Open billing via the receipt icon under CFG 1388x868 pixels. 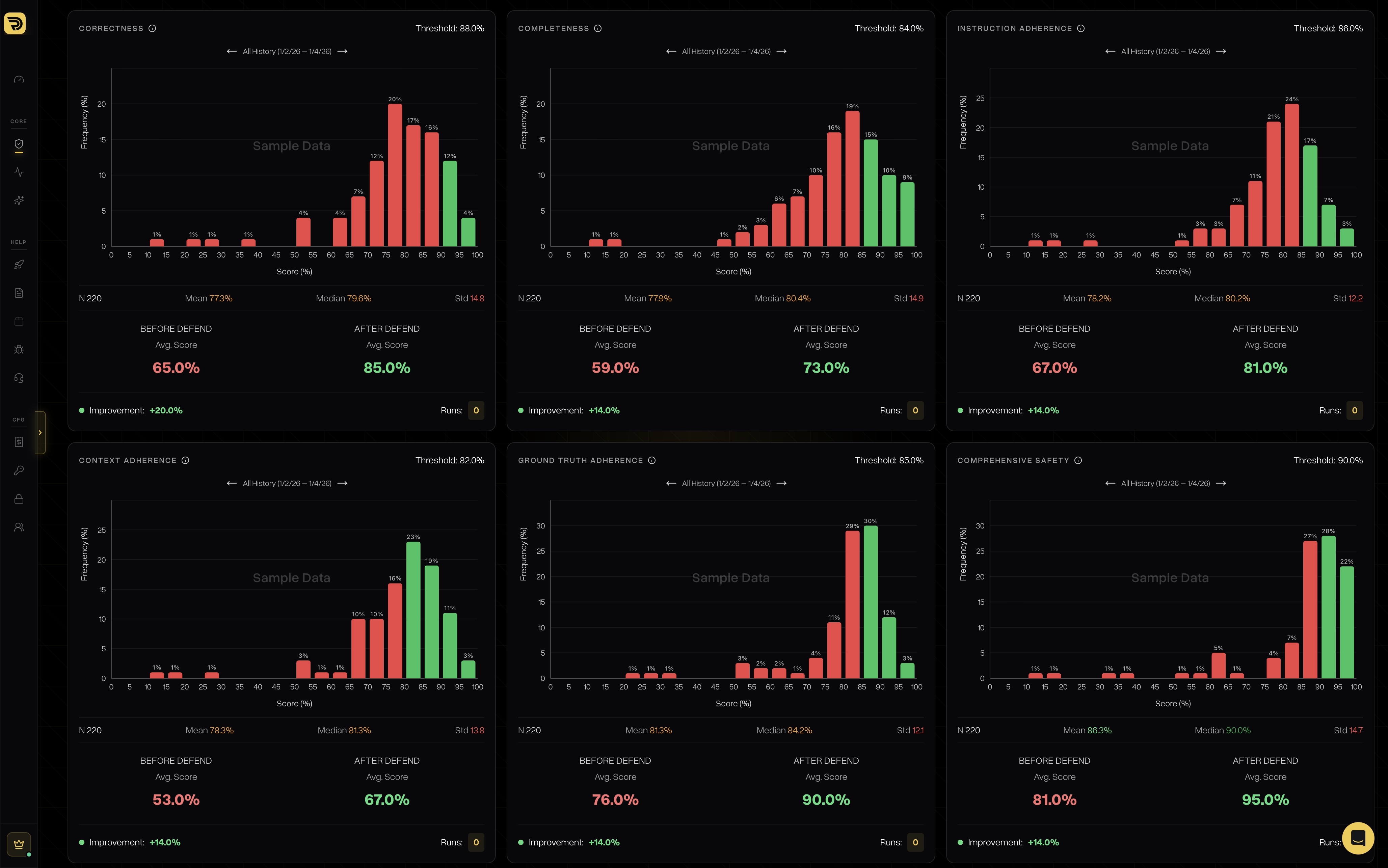pyautogui.click(x=18, y=441)
